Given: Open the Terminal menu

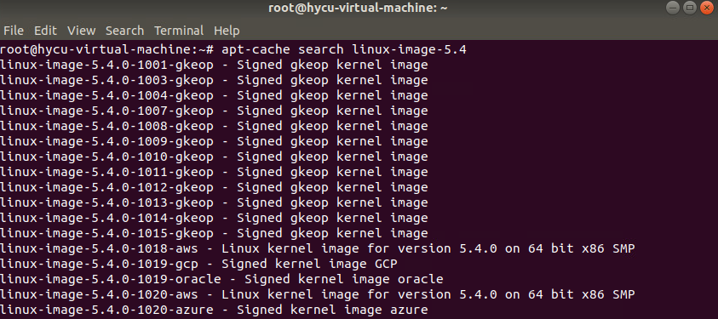Looking at the screenshot, I should 179,31.
